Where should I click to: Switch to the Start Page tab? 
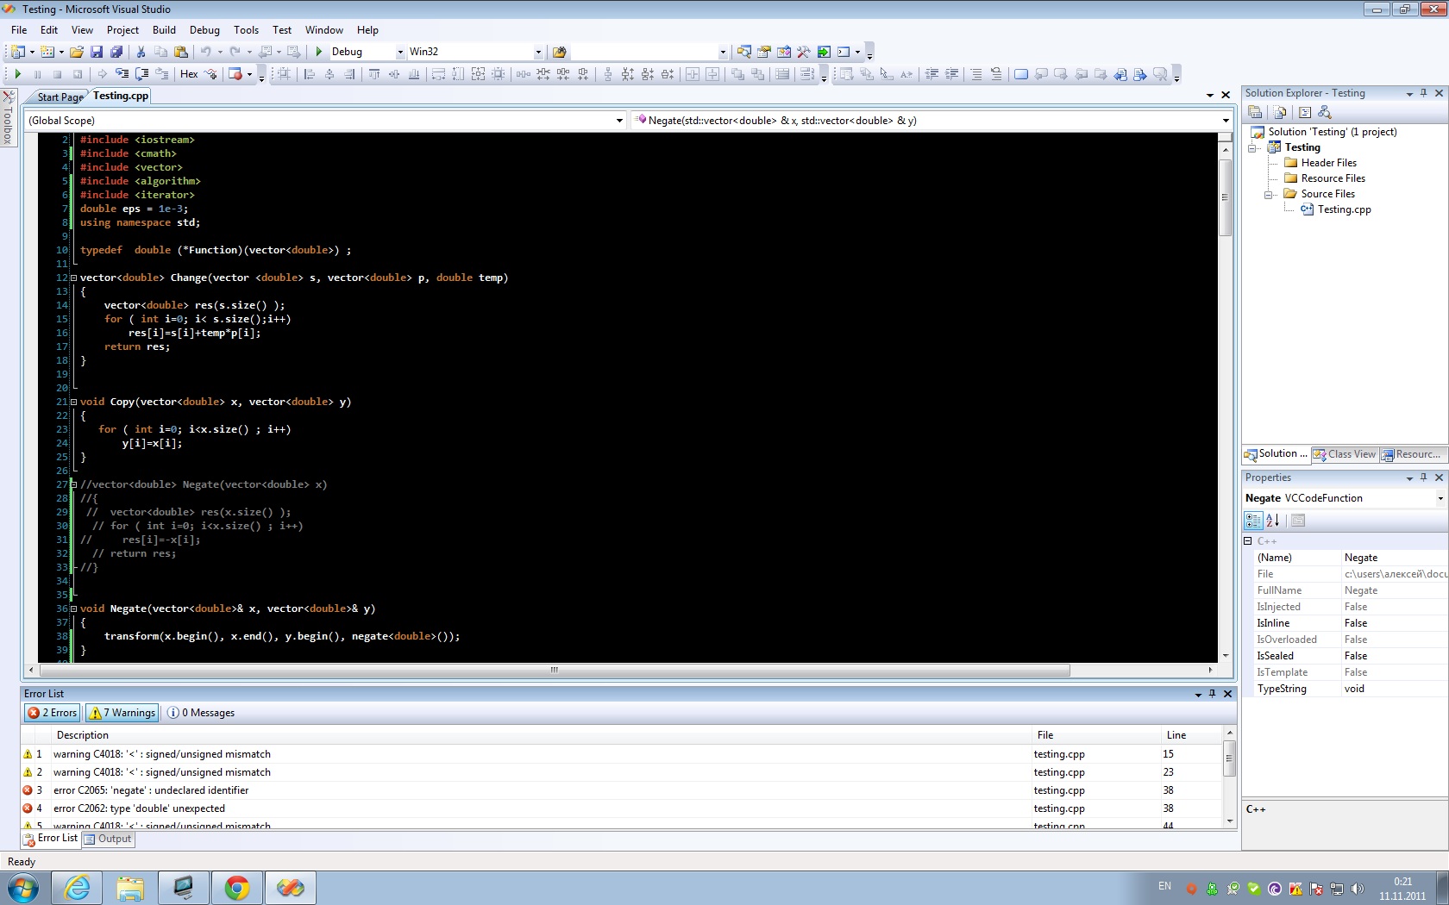coord(60,97)
